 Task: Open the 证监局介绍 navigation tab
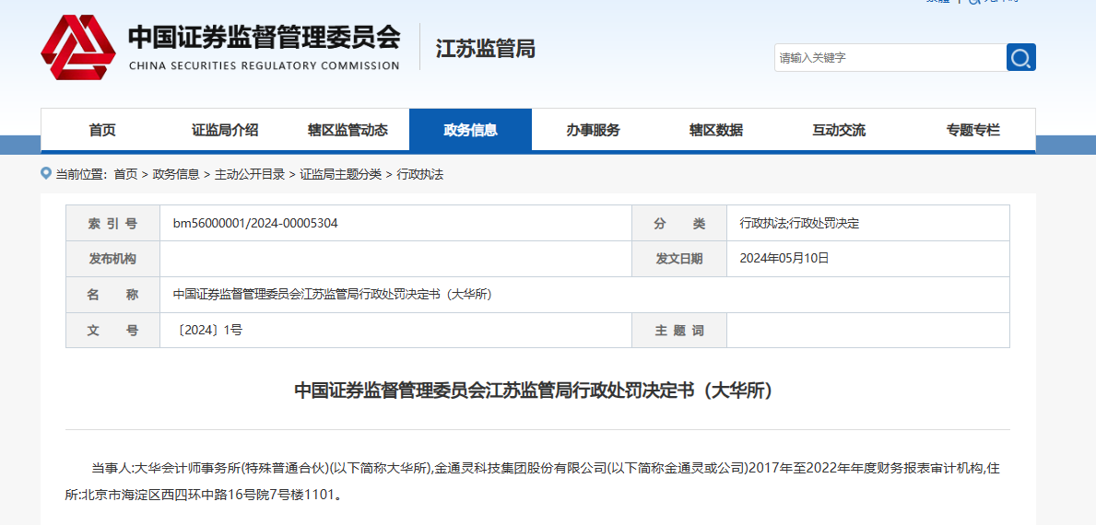click(x=225, y=130)
